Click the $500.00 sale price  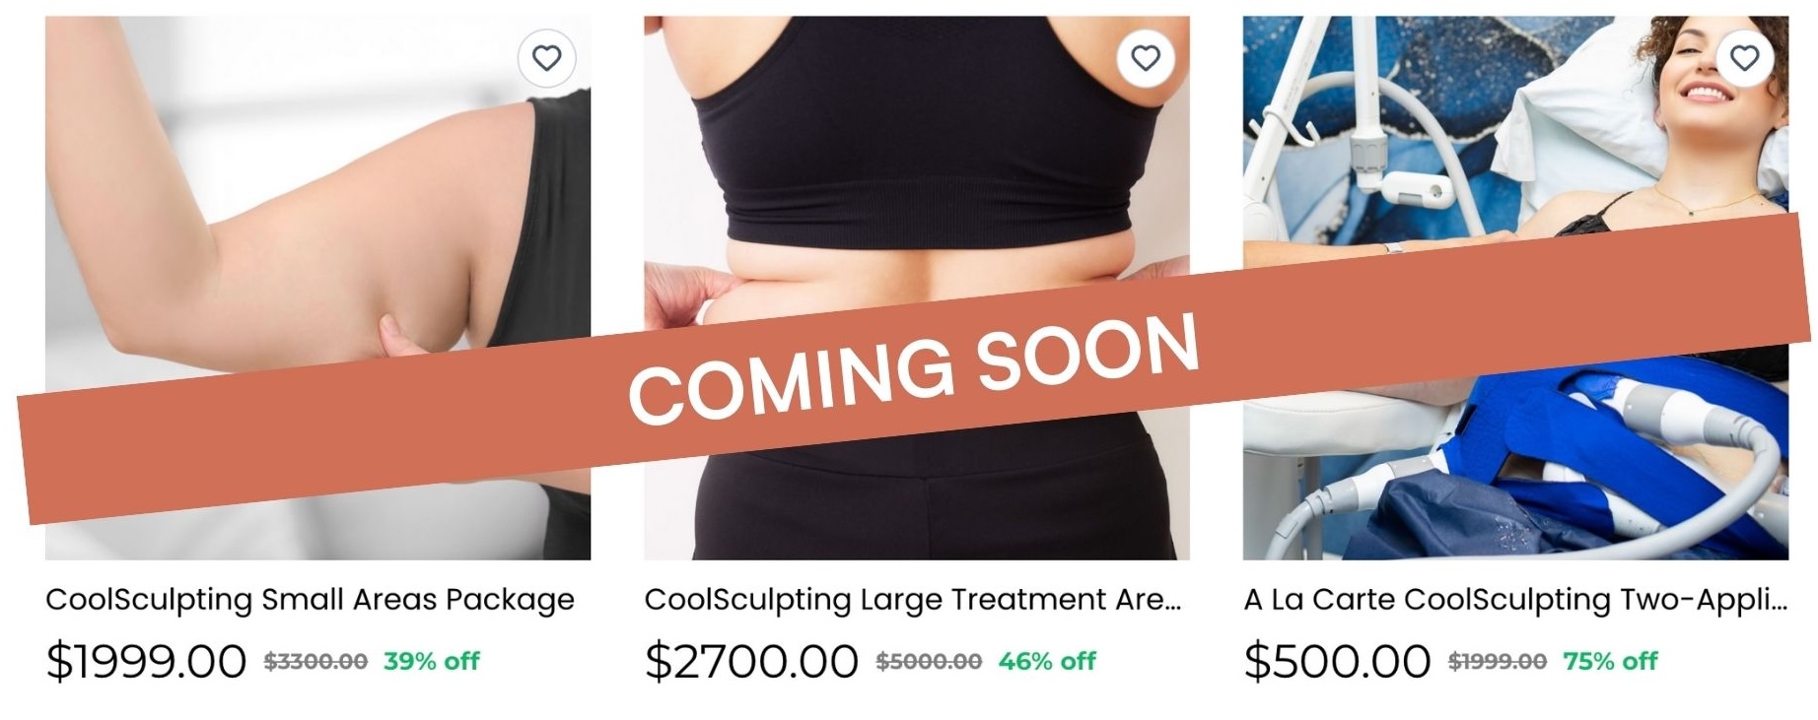pyautogui.click(x=1337, y=661)
